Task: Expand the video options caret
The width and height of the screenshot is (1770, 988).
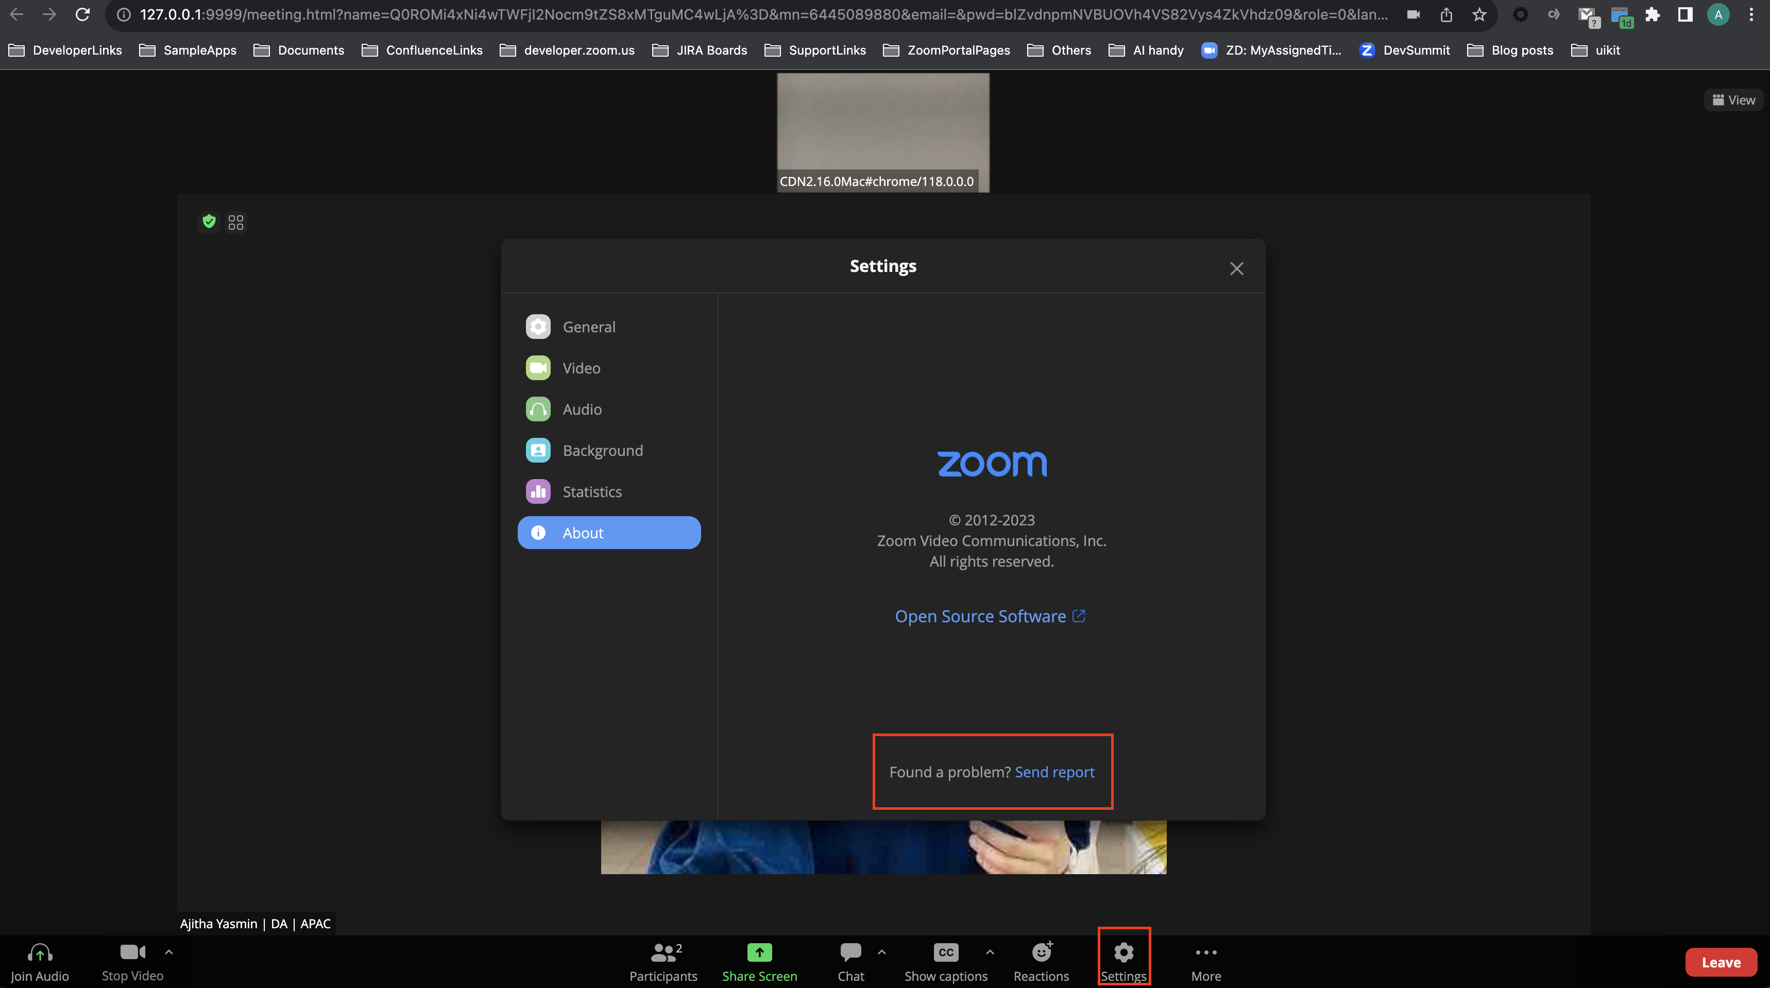Action: [x=169, y=952]
